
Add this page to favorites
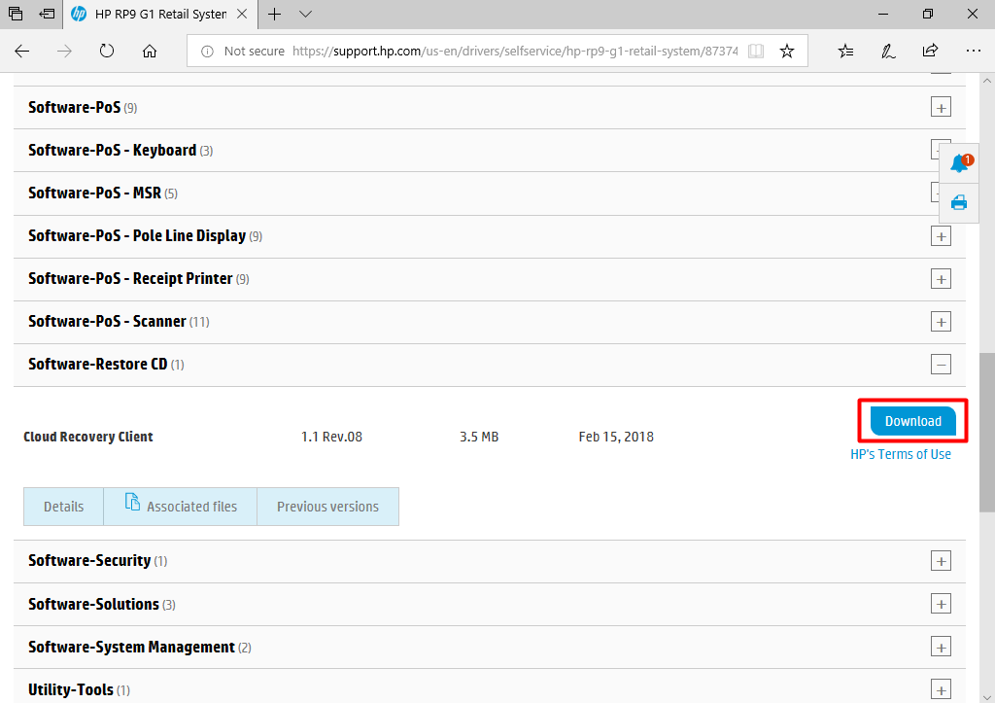pyautogui.click(x=787, y=52)
